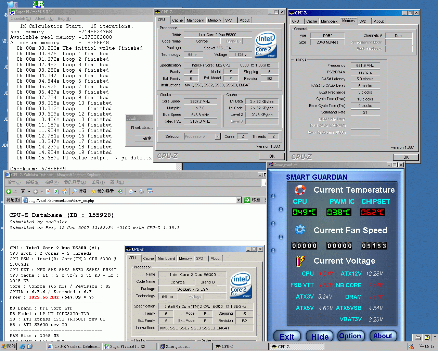This screenshot has height=351, width=438.
Task: Click the system tray shield icon next to the clock
Action: coord(411,347)
